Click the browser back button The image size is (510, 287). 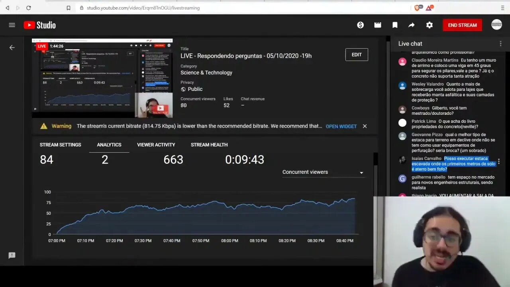click(x=7, y=8)
